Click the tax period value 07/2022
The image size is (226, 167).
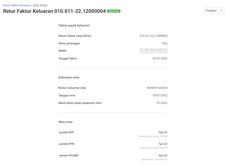coord(162,103)
